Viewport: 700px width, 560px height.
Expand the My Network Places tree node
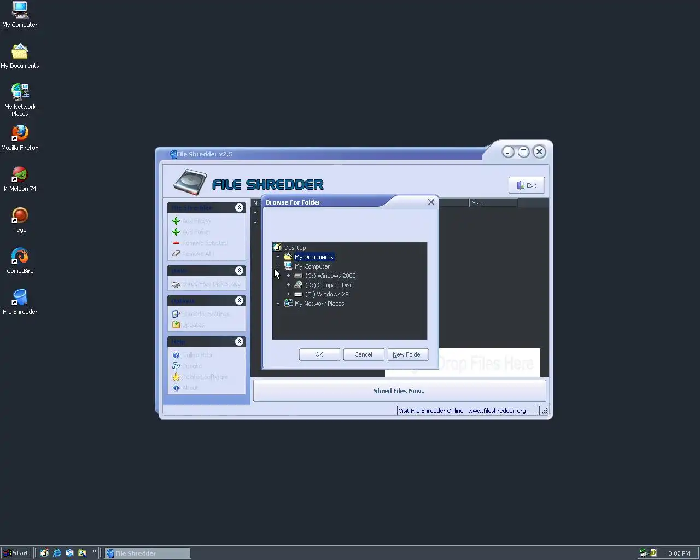(x=278, y=304)
